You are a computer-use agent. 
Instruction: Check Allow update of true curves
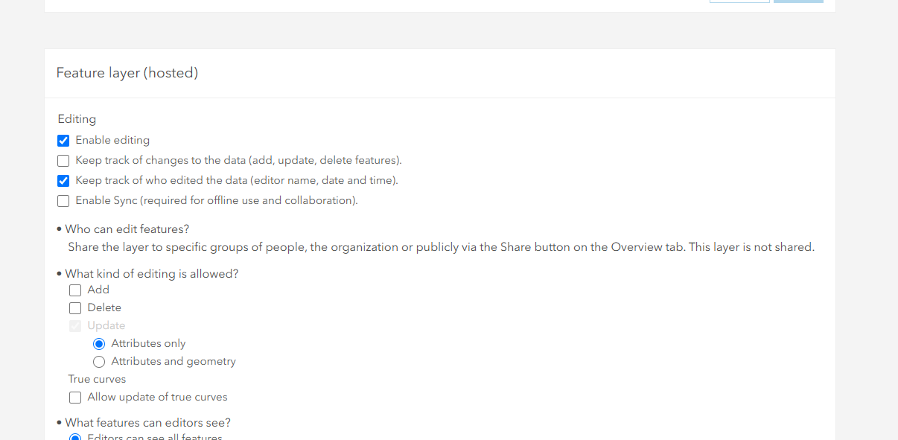(x=75, y=397)
